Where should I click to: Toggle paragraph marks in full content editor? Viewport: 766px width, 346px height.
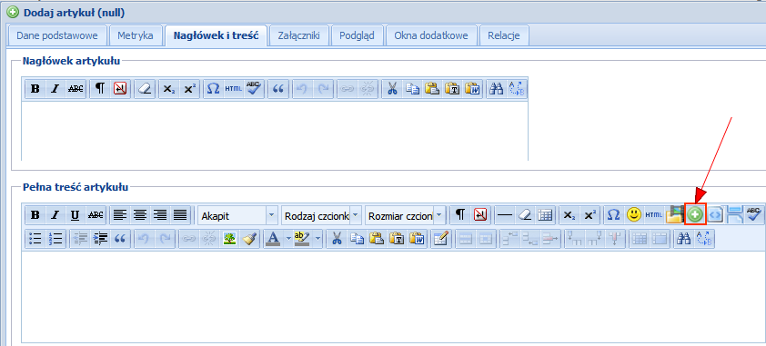coord(459,215)
